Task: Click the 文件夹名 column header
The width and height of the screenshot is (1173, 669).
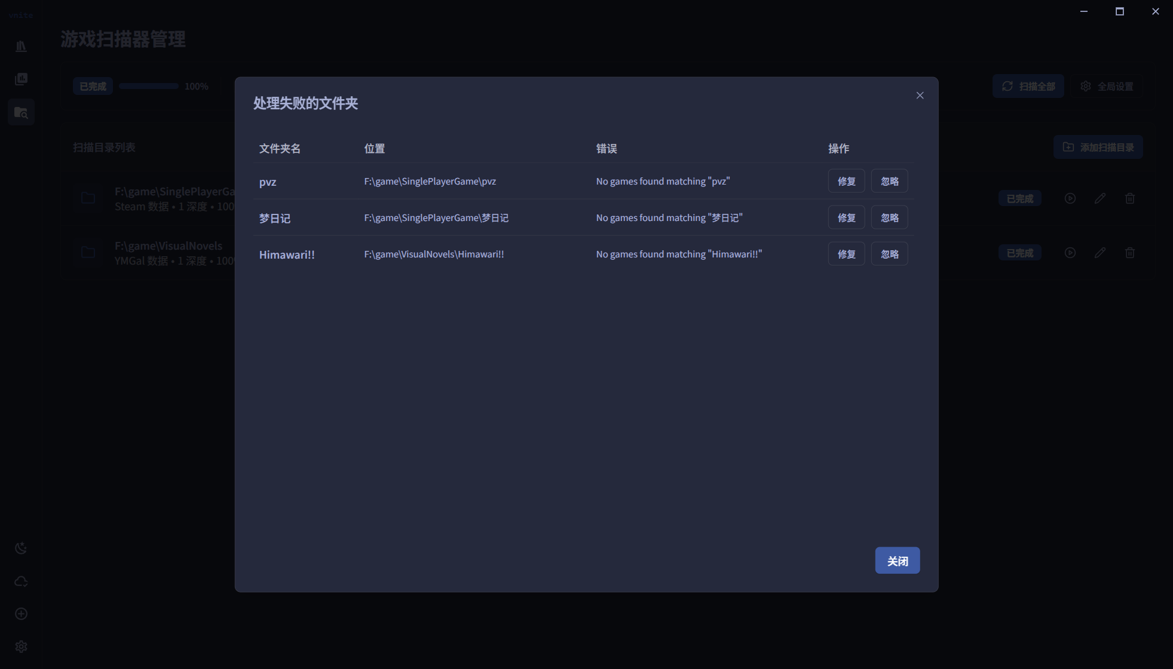Action: pyautogui.click(x=280, y=148)
